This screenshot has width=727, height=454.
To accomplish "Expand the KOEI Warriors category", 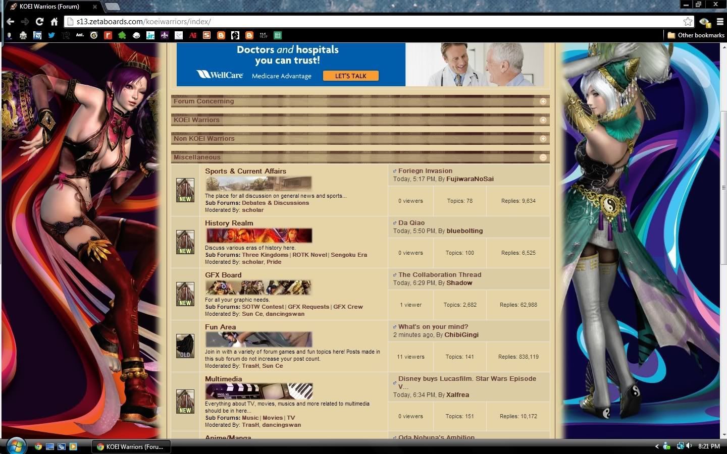I will pos(543,120).
